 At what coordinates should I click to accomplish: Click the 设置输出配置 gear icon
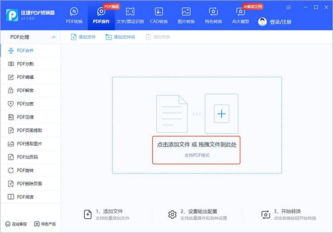coord(172,214)
